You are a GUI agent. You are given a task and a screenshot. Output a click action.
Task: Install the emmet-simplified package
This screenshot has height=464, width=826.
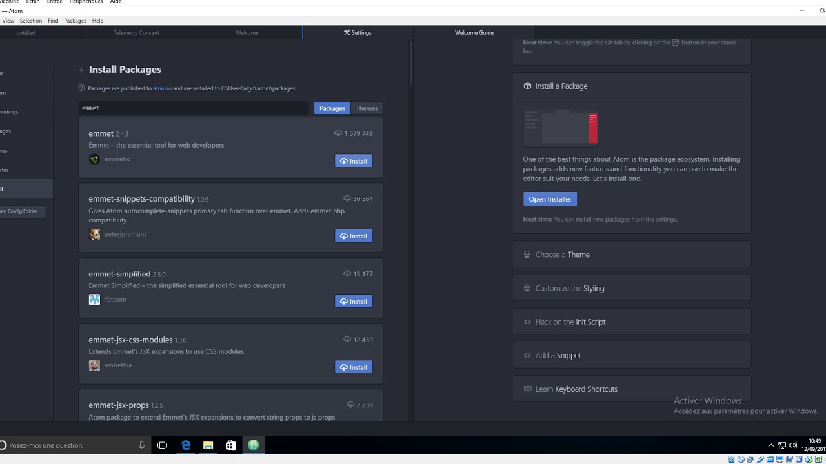coord(354,302)
